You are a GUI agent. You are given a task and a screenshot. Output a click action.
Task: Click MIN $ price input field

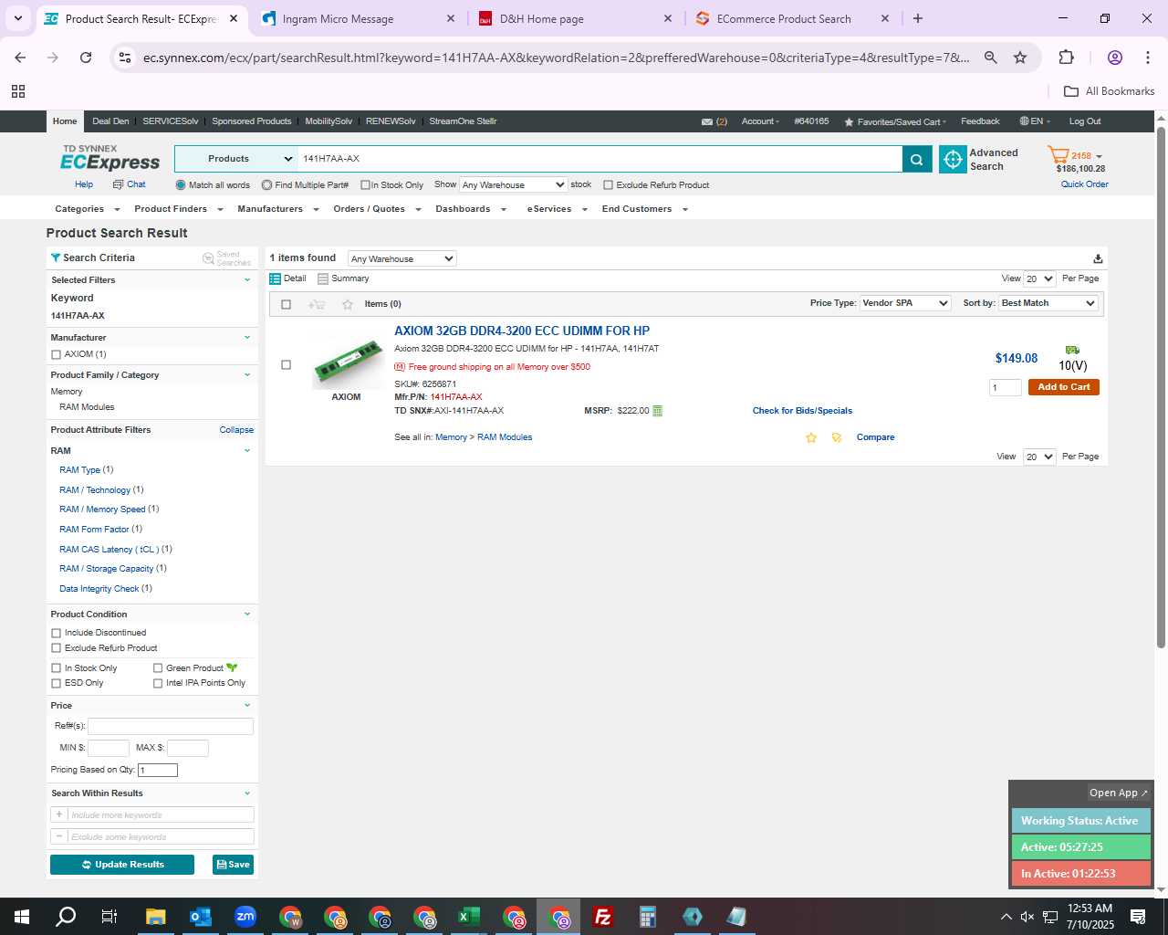pyautogui.click(x=109, y=749)
